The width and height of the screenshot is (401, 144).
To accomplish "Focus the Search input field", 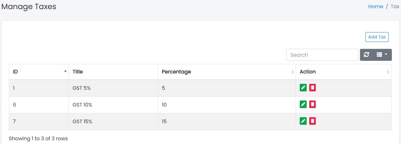I will click(322, 55).
